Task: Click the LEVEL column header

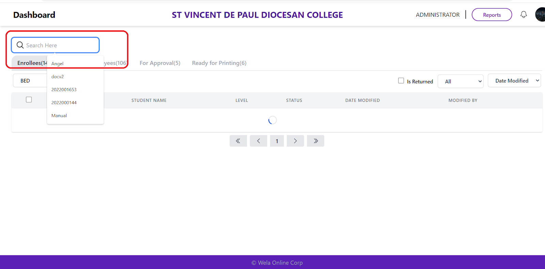Action: (x=242, y=100)
